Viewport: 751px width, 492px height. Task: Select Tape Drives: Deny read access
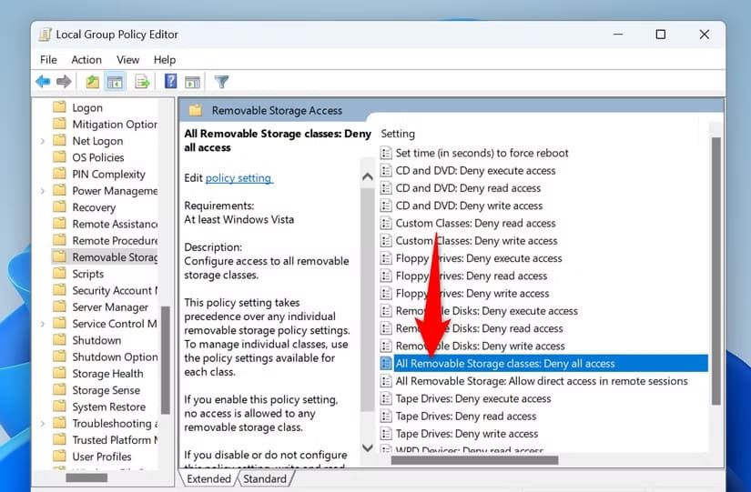466,417
